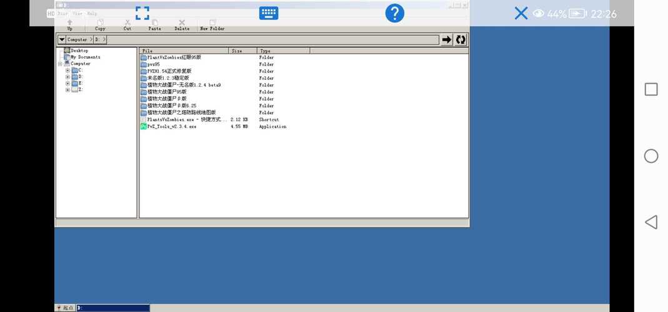668x312 pixels.
Task: Click the D: breadcrumb in address bar
Action: pos(100,39)
